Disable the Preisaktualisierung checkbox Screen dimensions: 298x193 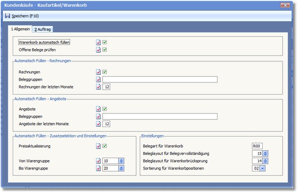pyautogui.click(x=105, y=146)
